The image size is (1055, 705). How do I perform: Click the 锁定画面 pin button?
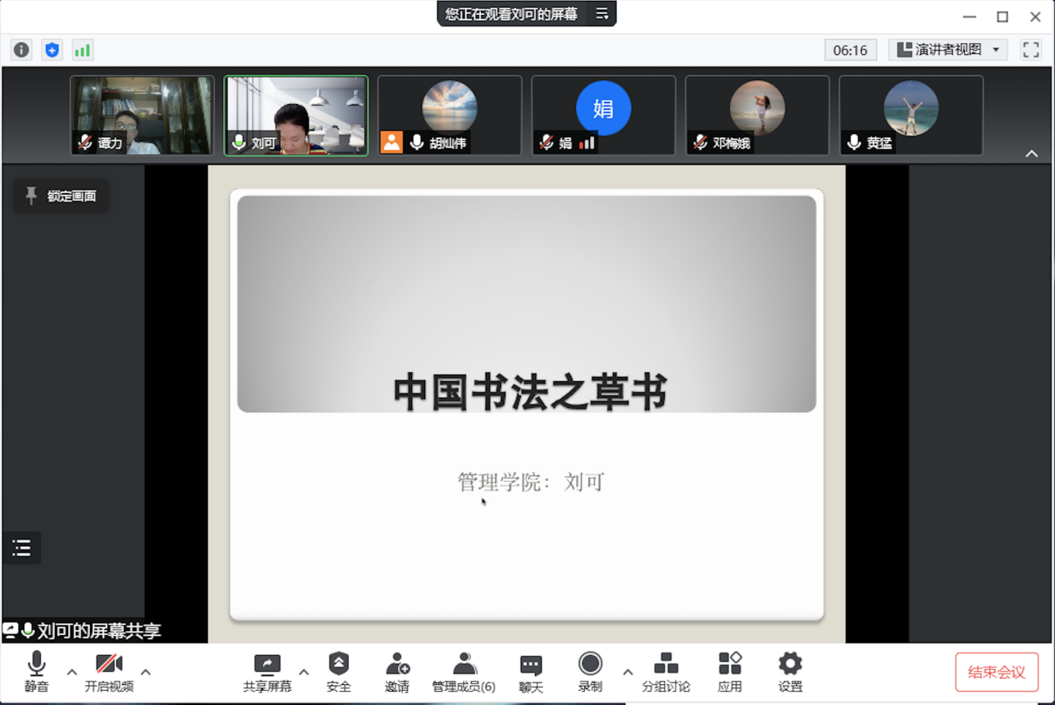(x=61, y=196)
